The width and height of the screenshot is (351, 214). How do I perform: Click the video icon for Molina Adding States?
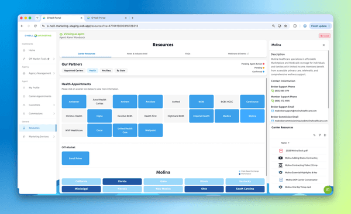click(x=280, y=158)
